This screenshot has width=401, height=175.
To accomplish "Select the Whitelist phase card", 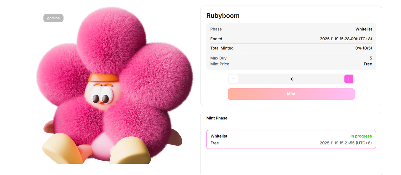I will [x=291, y=139].
